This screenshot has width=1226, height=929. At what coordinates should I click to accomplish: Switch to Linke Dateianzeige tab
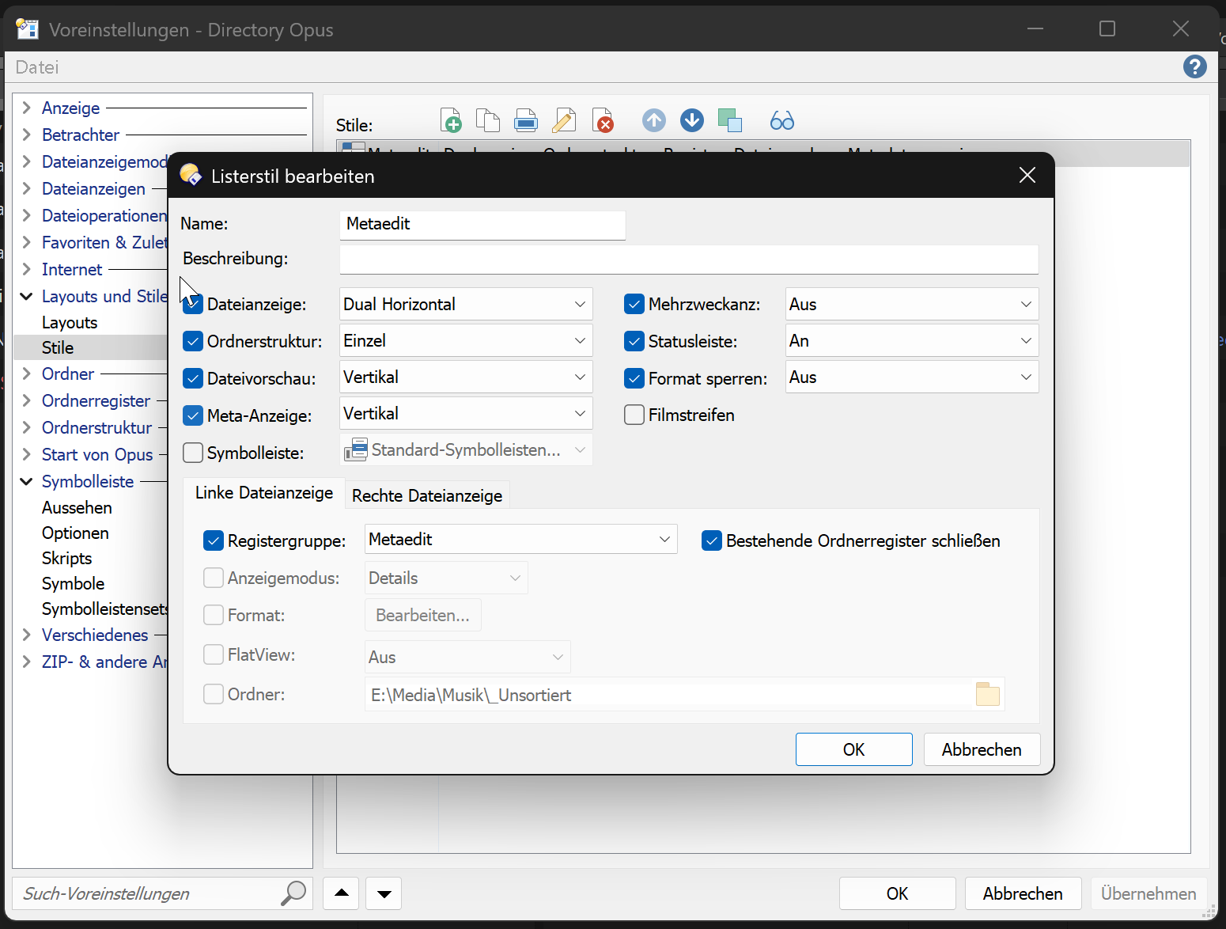(x=264, y=493)
